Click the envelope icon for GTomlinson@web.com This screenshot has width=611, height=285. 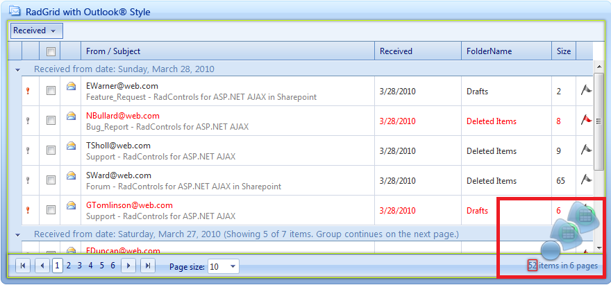(71, 206)
